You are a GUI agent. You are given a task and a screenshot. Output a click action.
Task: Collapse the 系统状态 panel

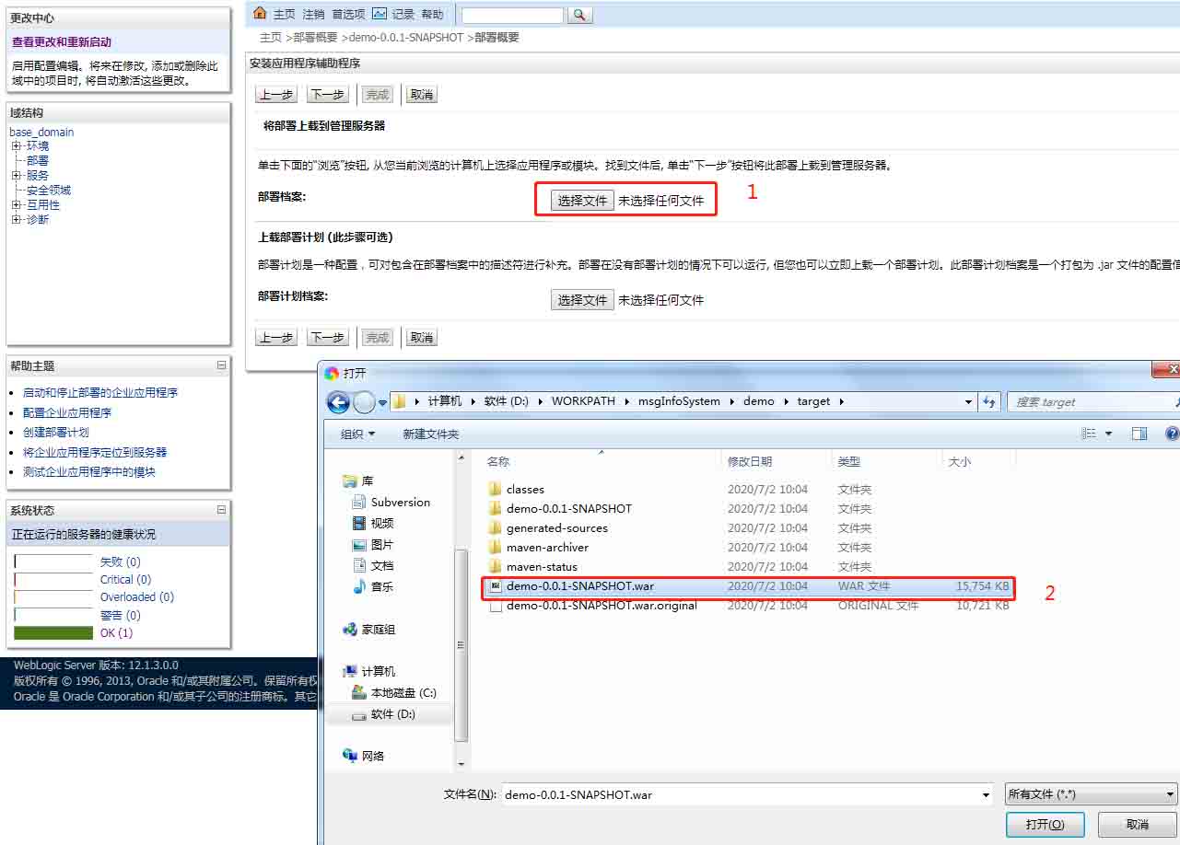point(221,510)
